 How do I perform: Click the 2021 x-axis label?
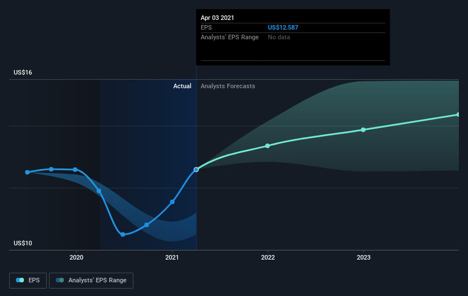(x=172, y=257)
